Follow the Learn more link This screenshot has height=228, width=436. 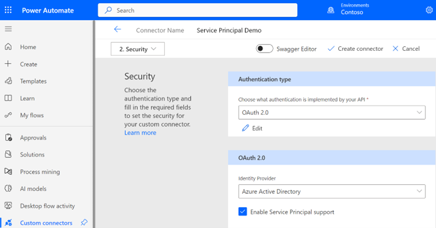point(140,133)
